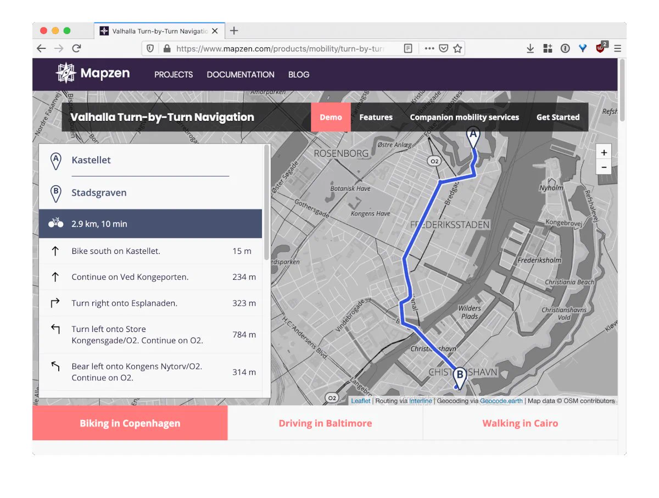This screenshot has height=498, width=659.
Task: Open the Firefox hamburger menu
Action: [x=618, y=48]
